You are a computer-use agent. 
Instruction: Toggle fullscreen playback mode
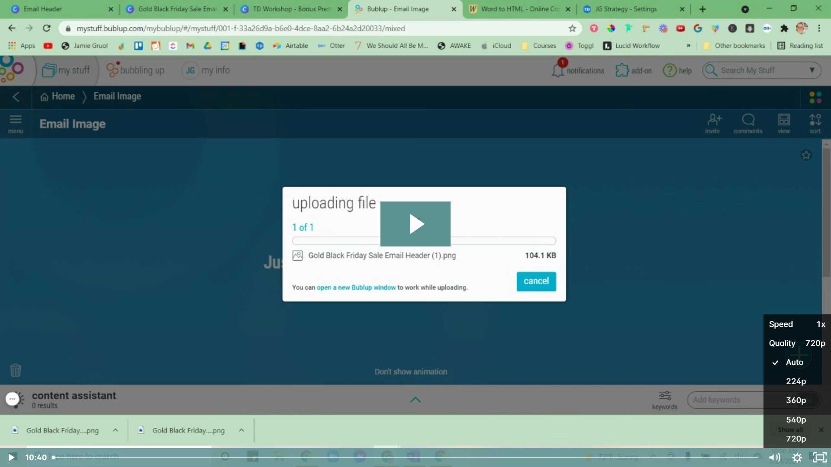[820, 457]
